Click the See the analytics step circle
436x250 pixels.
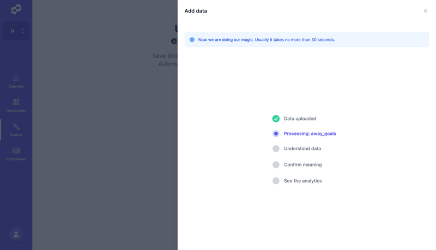click(x=276, y=181)
